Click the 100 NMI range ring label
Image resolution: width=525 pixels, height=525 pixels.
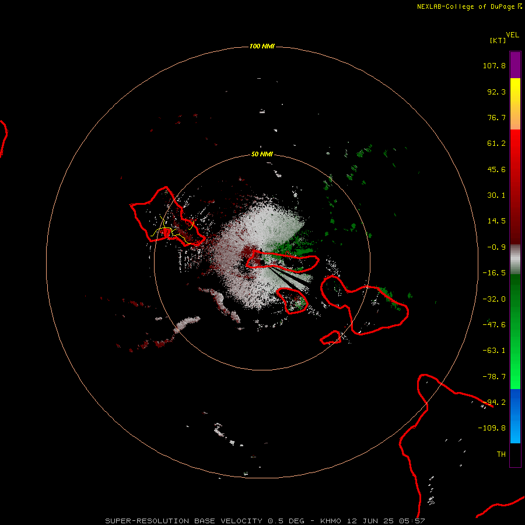[262, 46]
